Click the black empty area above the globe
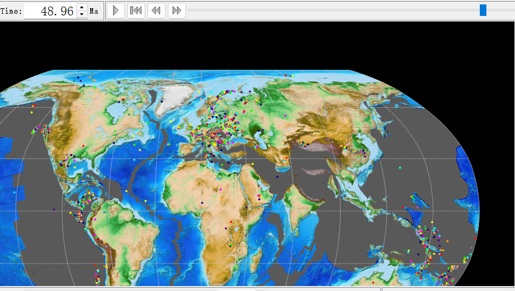Image resolution: width=515 pixels, height=291 pixels. pos(257,44)
